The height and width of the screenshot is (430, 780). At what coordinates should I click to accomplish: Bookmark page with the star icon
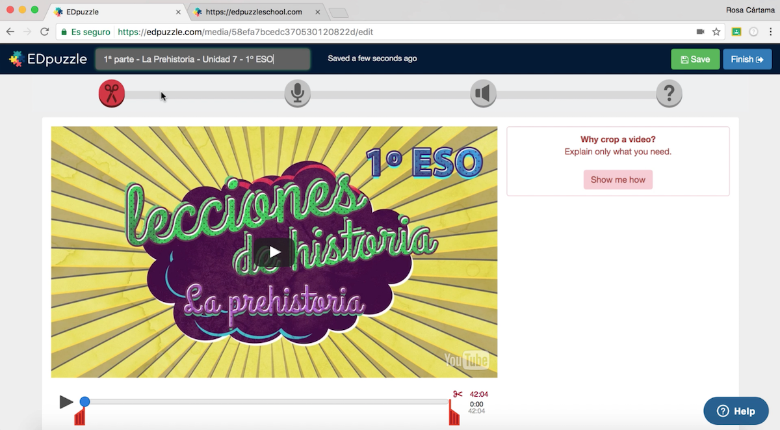(716, 32)
